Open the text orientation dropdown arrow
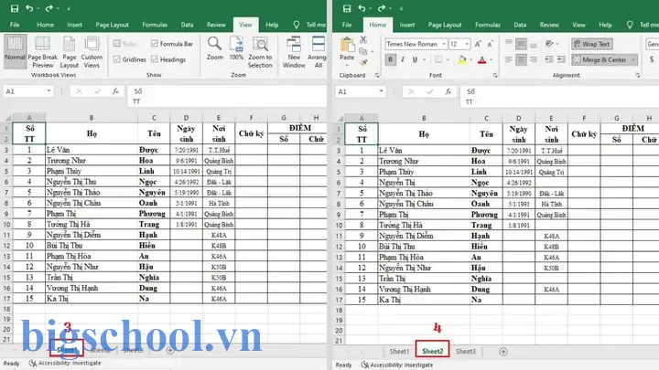659x370 pixels. [557, 44]
